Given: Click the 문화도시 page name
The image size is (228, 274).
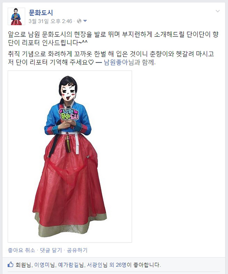Looking at the screenshot, I should pyautogui.click(x=41, y=13).
